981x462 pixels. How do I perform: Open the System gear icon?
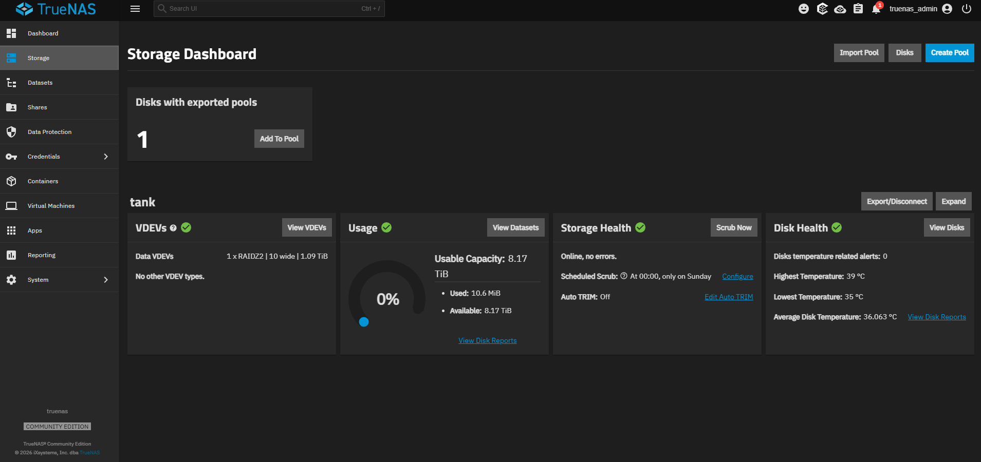click(11, 280)
